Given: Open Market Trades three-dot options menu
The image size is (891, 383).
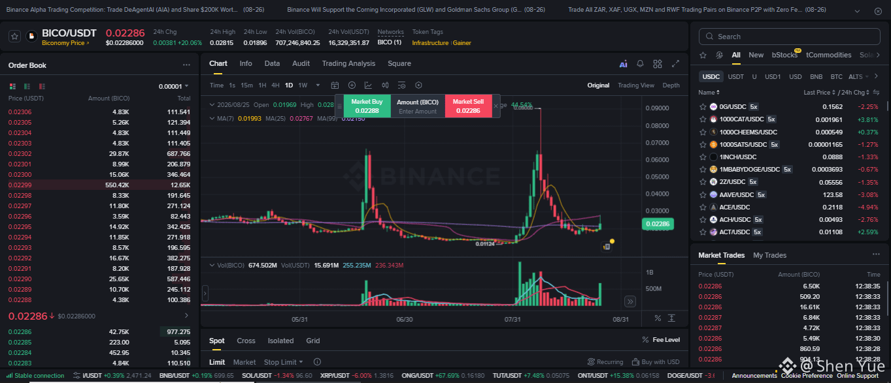Looking at the screenshot, I should point(876,254).
